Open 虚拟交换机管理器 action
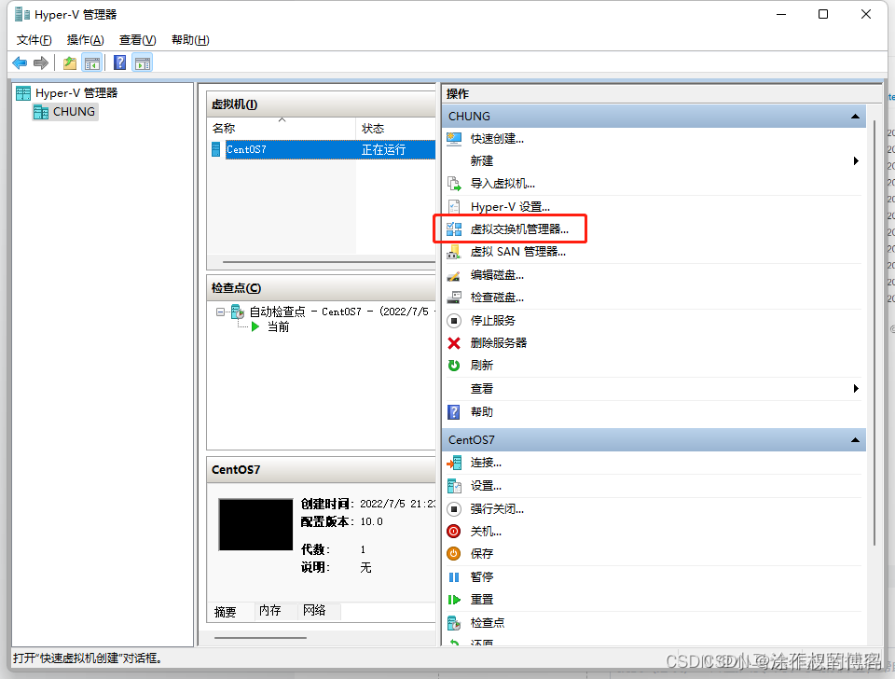 (x=519, y=229)
